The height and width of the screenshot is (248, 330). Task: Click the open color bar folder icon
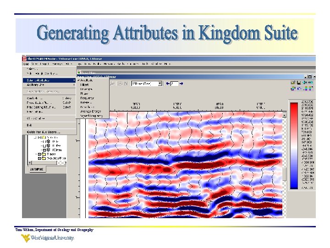293,83
